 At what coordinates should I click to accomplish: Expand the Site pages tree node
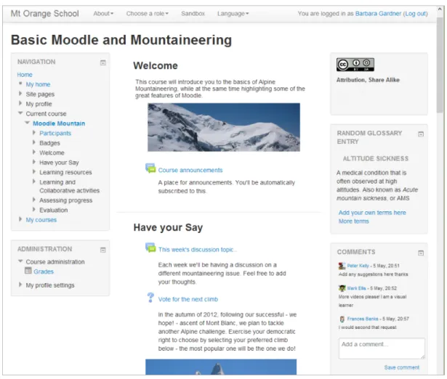tap(20, 94)
